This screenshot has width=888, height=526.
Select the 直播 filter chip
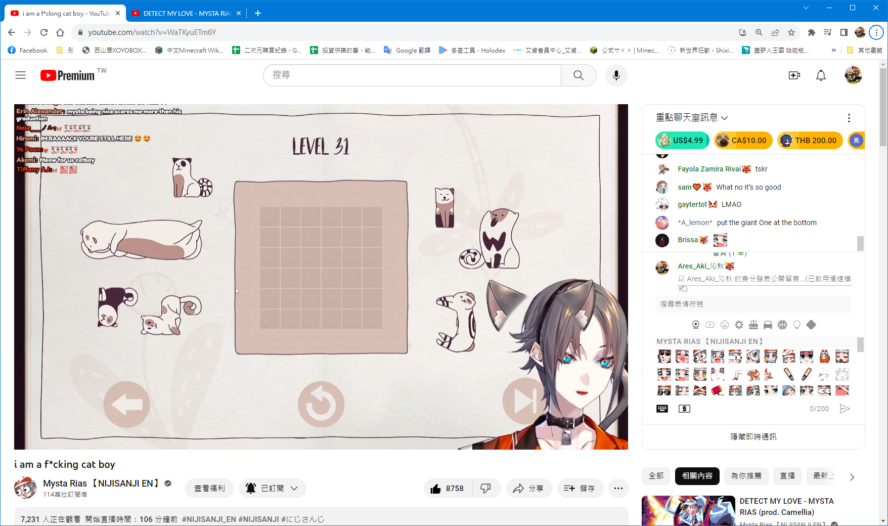tap(787, 476)
